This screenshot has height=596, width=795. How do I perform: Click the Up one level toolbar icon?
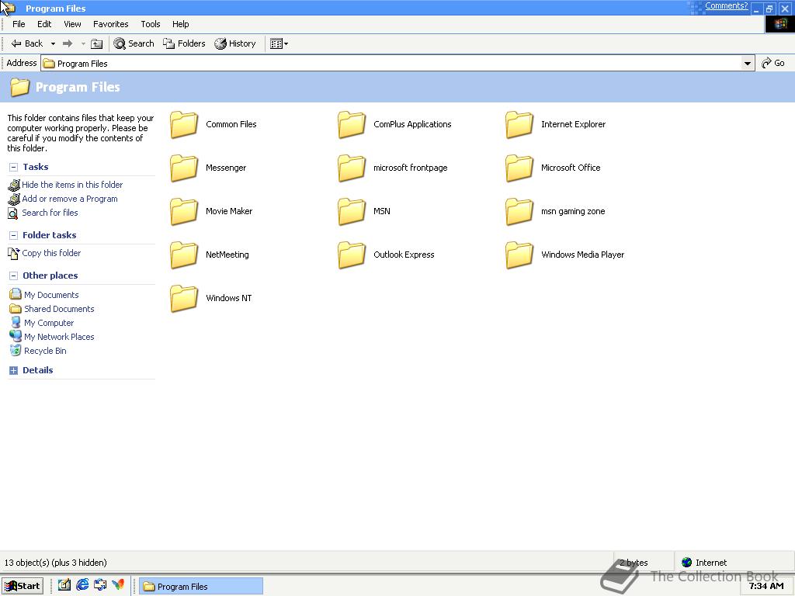pyautogui.click(x=96, y=44)
